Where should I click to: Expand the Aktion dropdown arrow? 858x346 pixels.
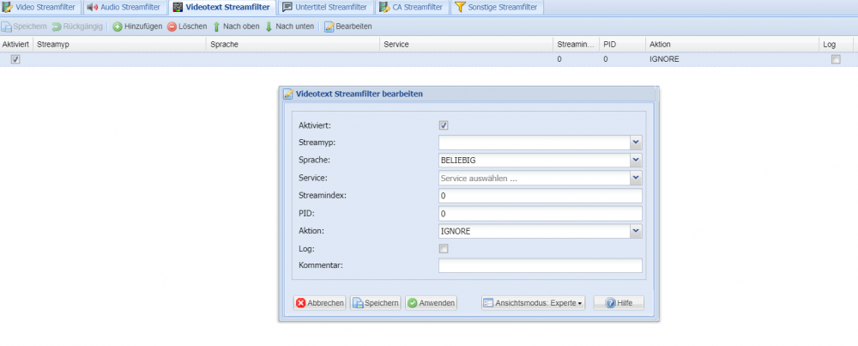636,231
